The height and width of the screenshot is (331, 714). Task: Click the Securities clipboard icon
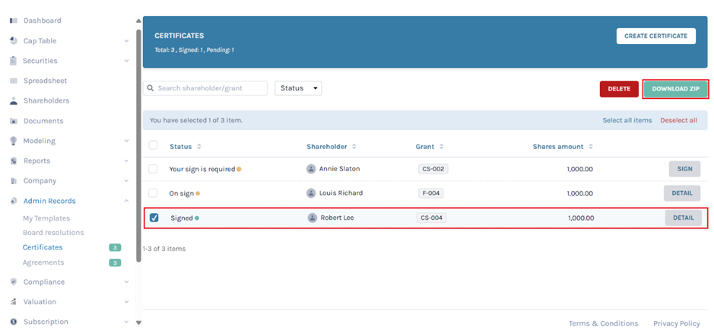(14, 61)
